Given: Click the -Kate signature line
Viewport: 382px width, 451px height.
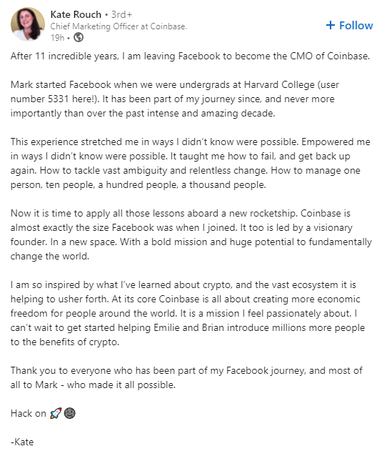Looking at the screenshot, I should point(22,442).
